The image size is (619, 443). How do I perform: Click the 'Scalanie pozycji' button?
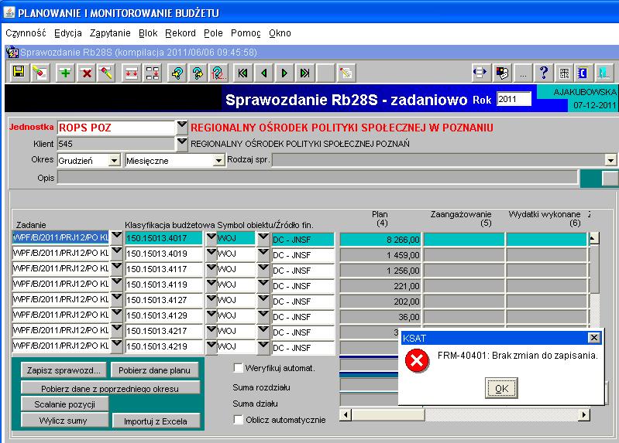[64, 404]
